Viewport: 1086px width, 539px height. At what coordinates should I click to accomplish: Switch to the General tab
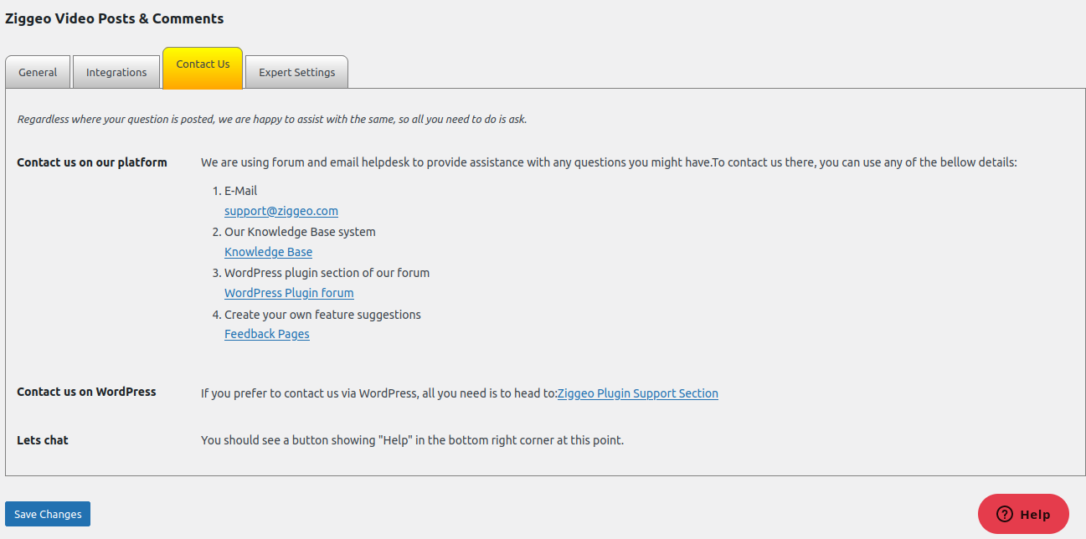tap(38, 72)
